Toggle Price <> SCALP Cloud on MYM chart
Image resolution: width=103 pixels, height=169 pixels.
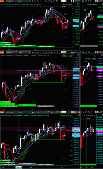coord(9,46)
